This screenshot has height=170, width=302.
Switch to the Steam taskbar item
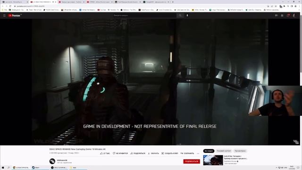[40, 168]
